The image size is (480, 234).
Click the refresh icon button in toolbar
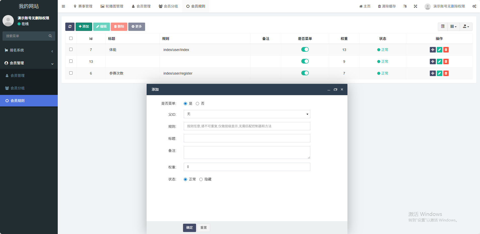click(70, 27)
